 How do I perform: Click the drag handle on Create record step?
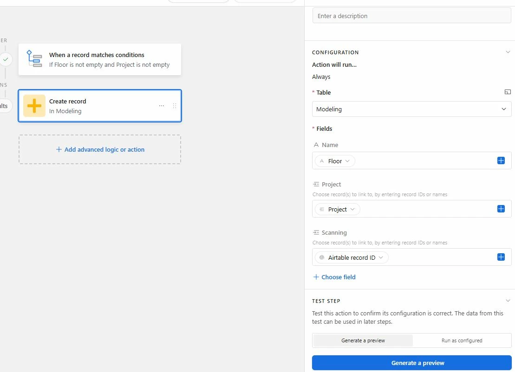pos(175,106)
